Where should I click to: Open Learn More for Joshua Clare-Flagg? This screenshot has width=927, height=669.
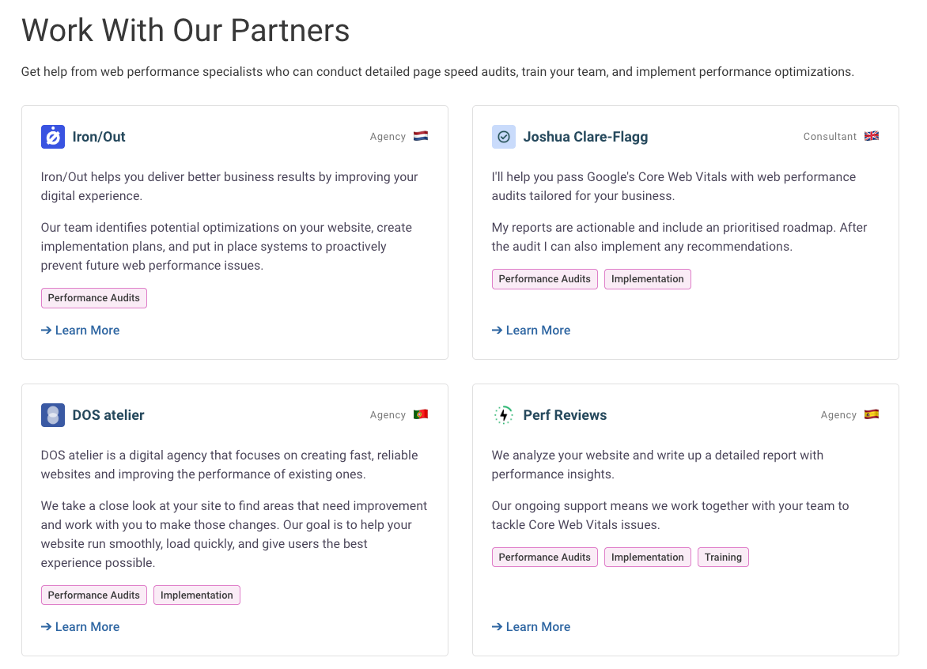[532, 331]
